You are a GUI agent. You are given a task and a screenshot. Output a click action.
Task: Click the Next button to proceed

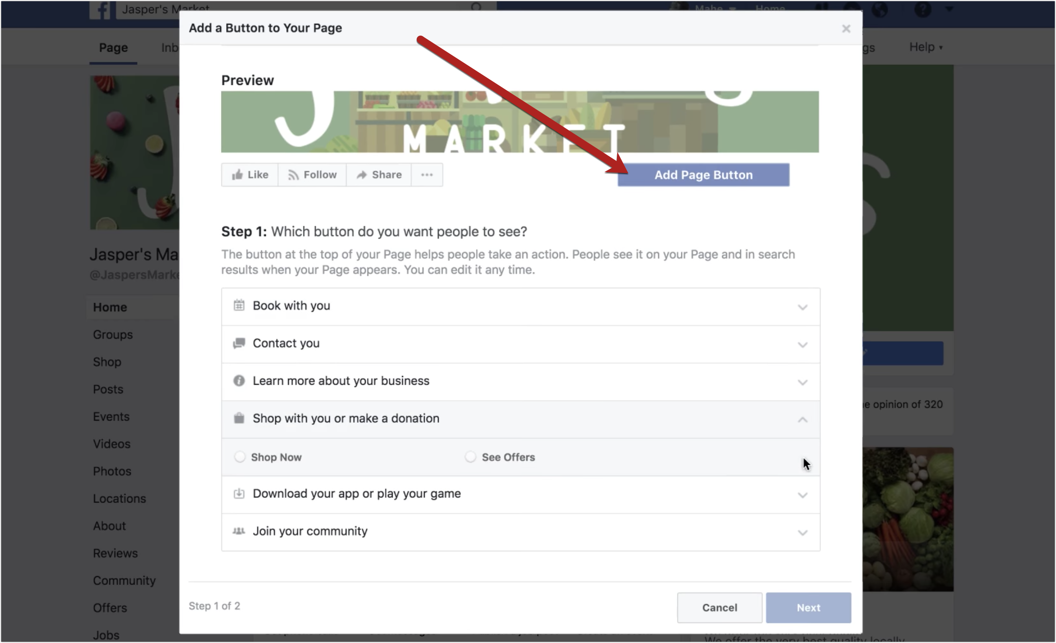(809, 607)
